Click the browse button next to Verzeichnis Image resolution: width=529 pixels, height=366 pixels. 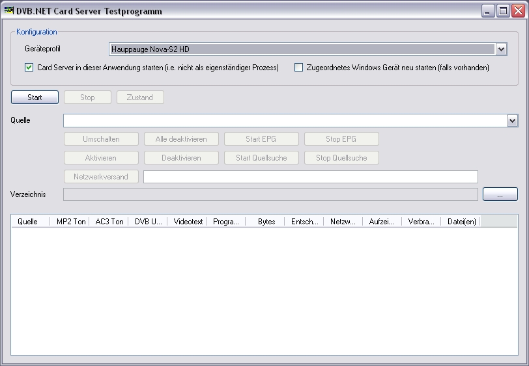tap(500, 194)
